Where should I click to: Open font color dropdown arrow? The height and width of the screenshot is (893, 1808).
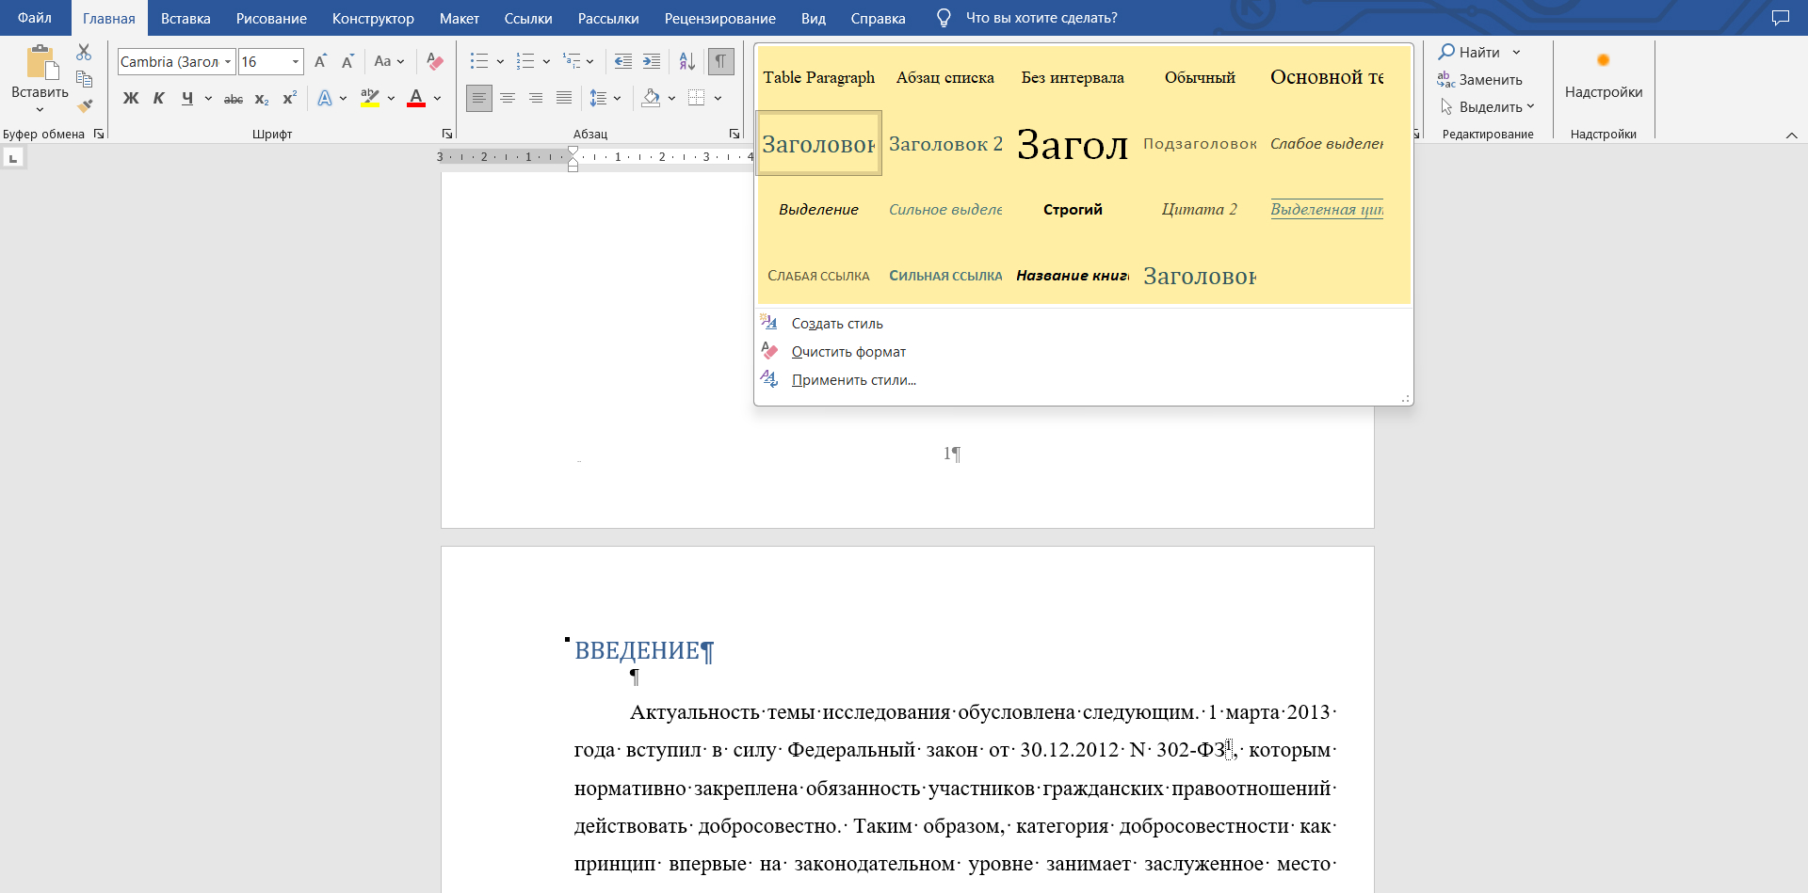point(437,99)
